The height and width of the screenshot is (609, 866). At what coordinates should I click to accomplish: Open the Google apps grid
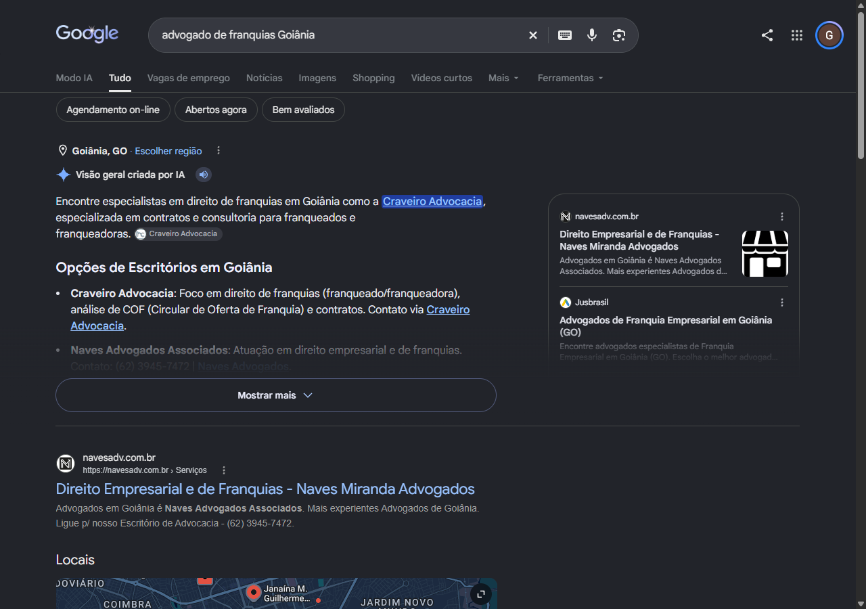797,35
